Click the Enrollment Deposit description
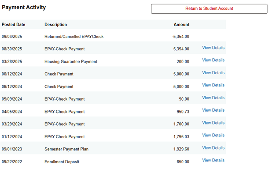Screen dimensions: 280x173 tap(62, 162)
